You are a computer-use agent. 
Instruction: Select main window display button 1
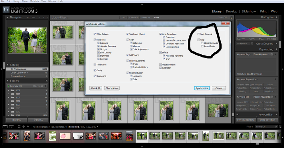click(5, 127)
